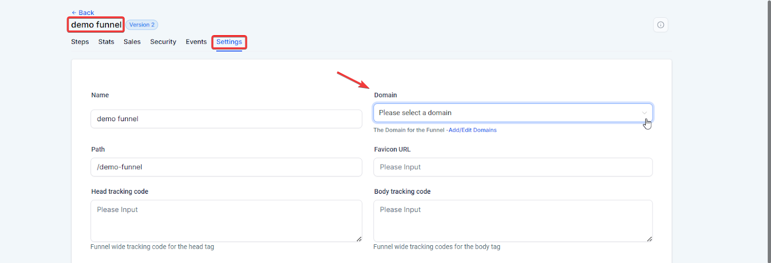Click the Body tracking code resize handle
The image size is (771, 263).
650,239
